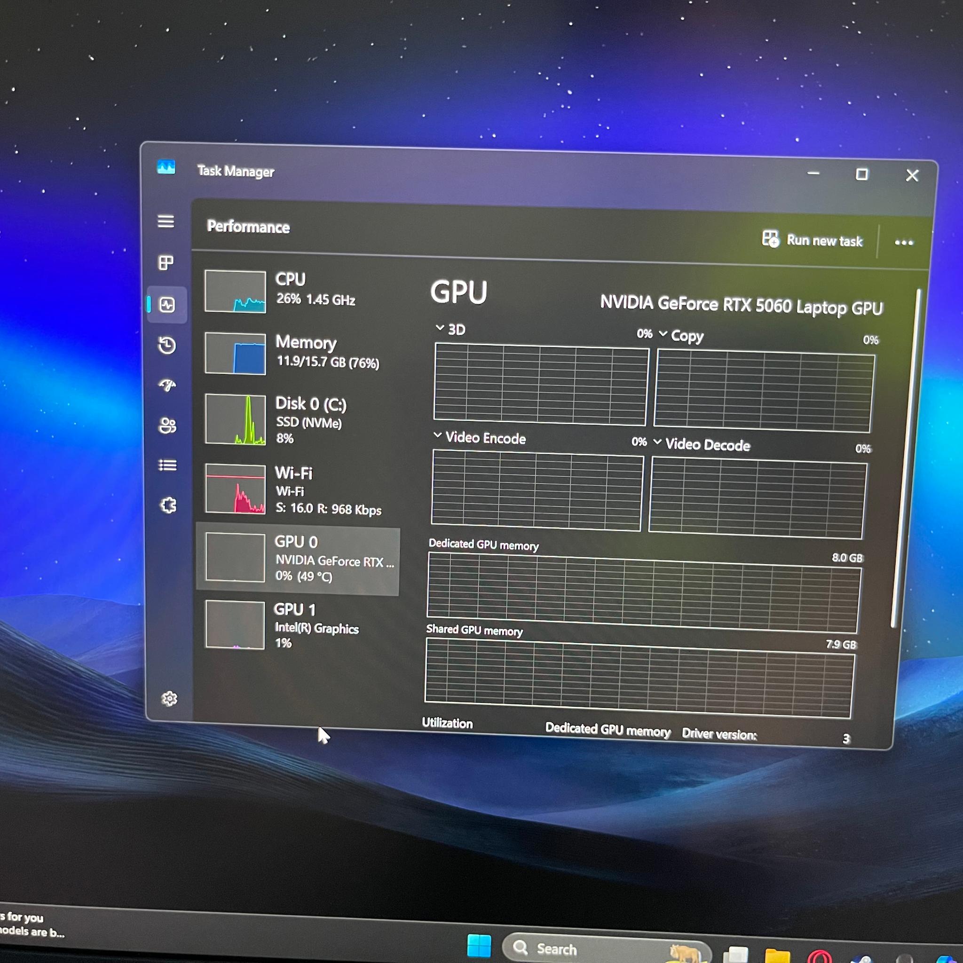Select the CPU performance entry
This screenshot has height=963, width=963.
[x=299, y=291]
